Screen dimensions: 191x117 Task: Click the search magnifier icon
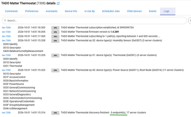(5, 21)
